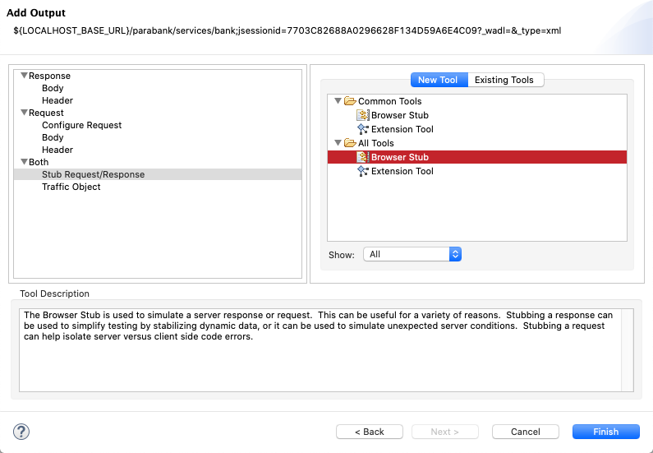653x453 pixels.
Task: Click the parabank URL text in header
Action: [x=287, y=31]
